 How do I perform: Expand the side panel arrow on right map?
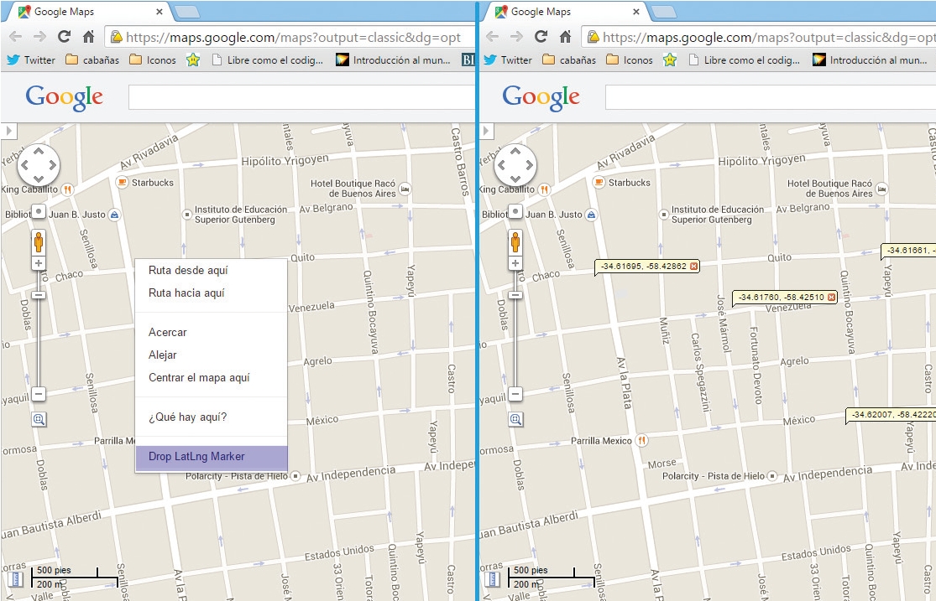[486, 131]
